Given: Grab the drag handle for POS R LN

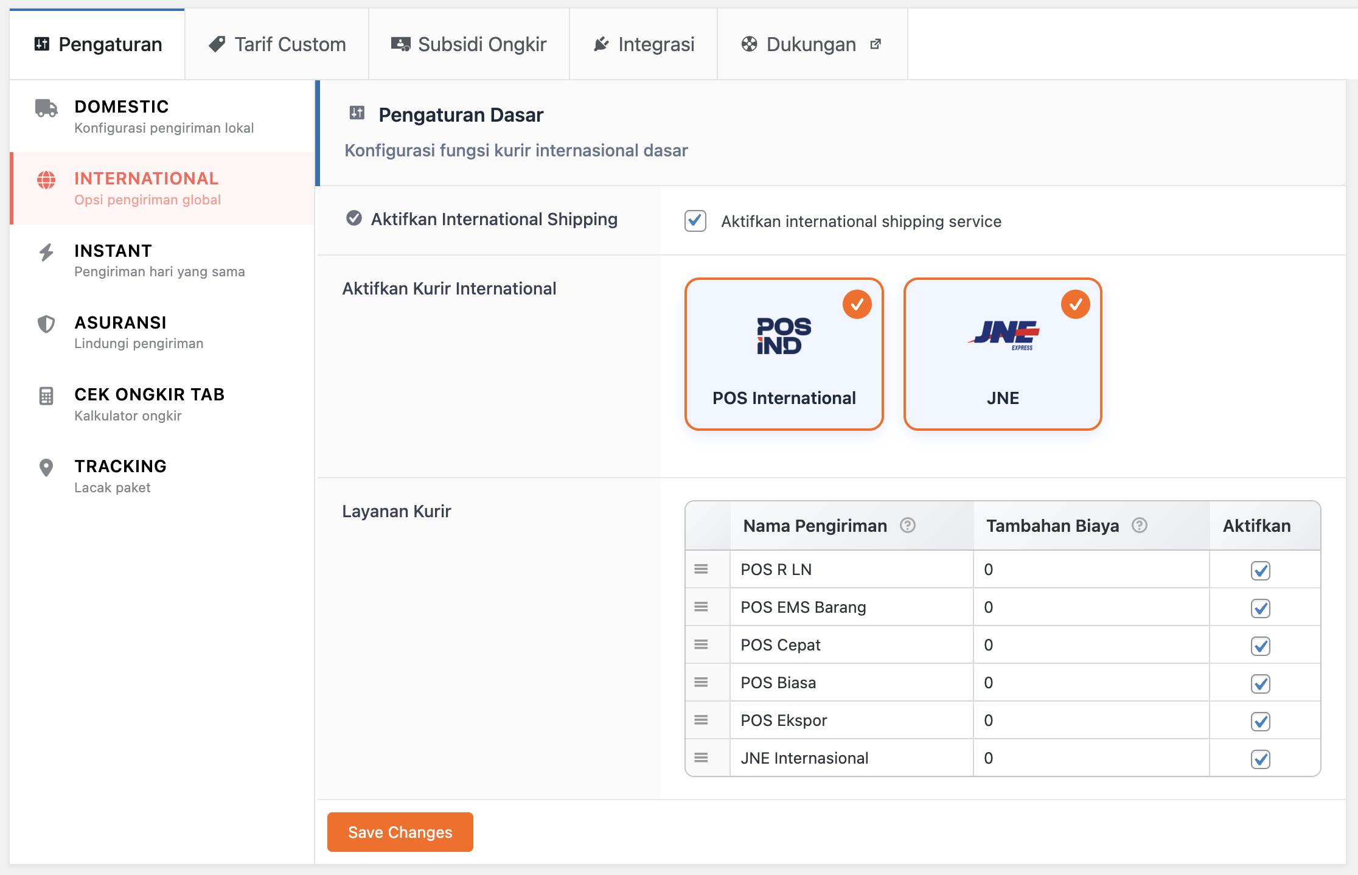Looking at the screenshot, I should coord(701,569).
